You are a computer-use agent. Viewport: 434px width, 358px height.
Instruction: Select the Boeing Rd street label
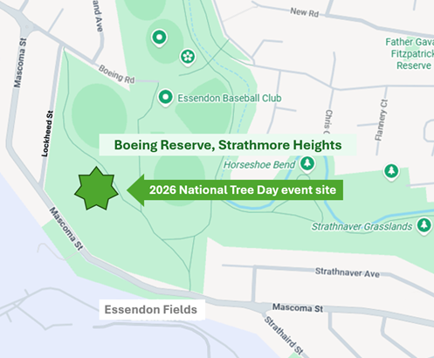[x=117, y=74]
